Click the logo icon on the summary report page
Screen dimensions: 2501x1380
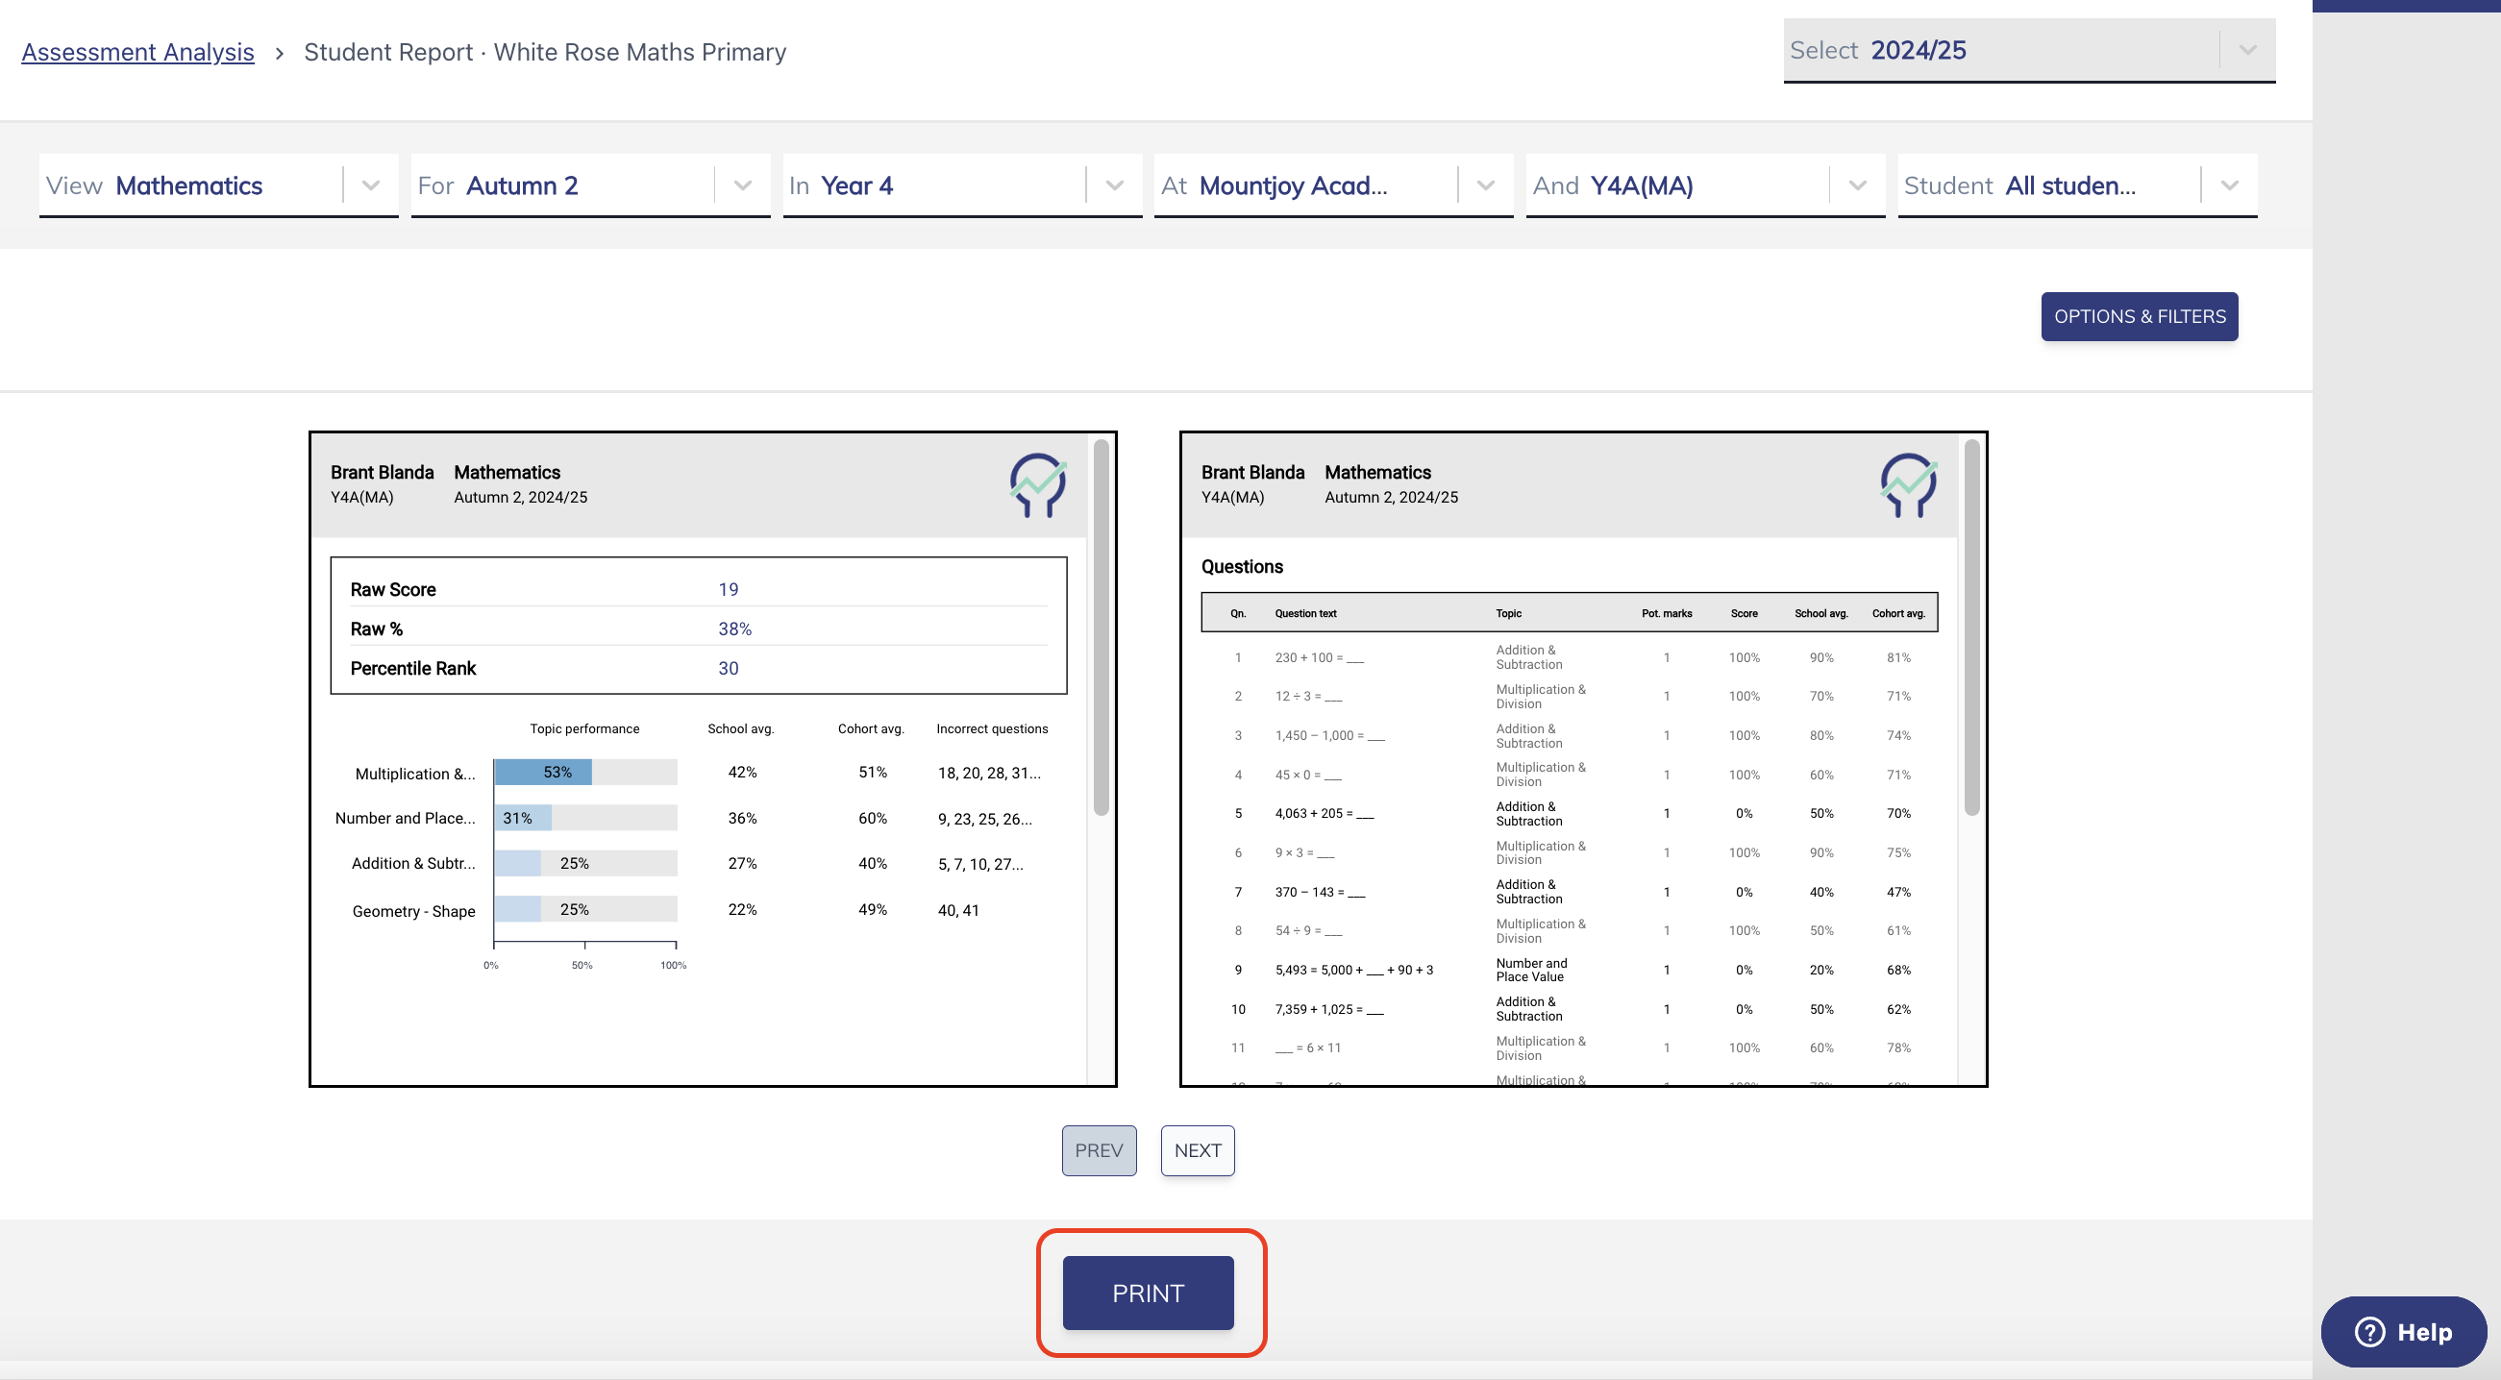click(x=1038, y=484)
